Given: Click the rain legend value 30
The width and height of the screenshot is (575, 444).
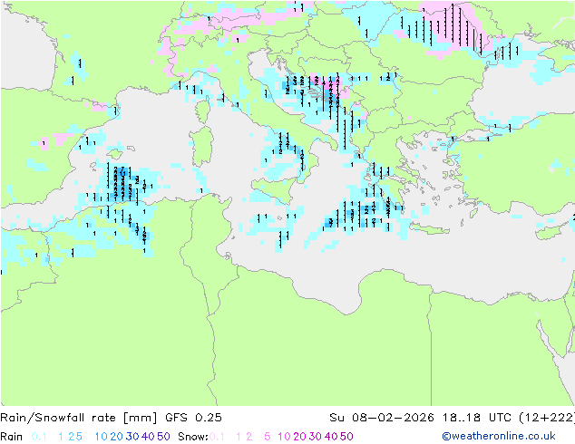Looking at the screenshot, I should (132, 437).
